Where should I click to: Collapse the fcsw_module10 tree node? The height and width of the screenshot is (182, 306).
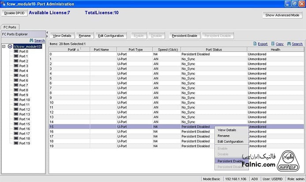4,46
